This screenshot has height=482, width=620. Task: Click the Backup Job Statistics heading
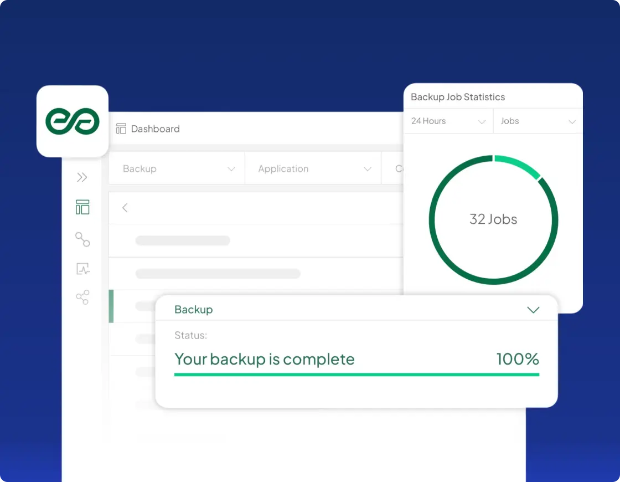click(x=457, y=97)
